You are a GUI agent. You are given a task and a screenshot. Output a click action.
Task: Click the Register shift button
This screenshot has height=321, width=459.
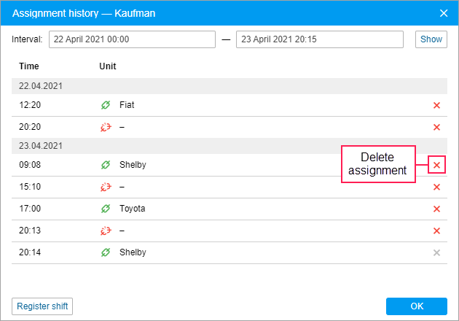pyautogui.click(x=42, y=306)
